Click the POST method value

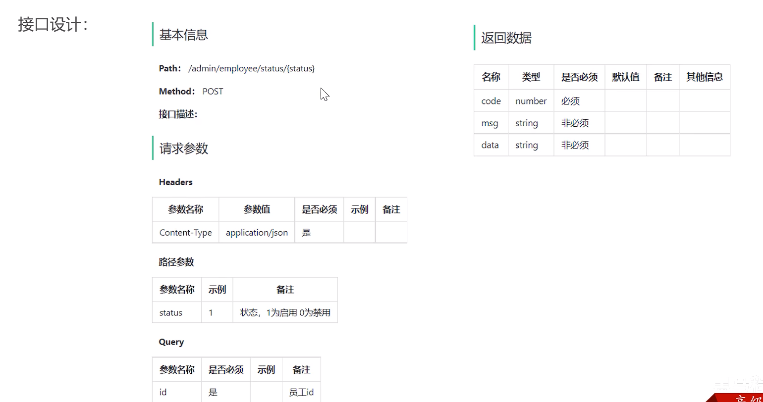pos(213,92)
